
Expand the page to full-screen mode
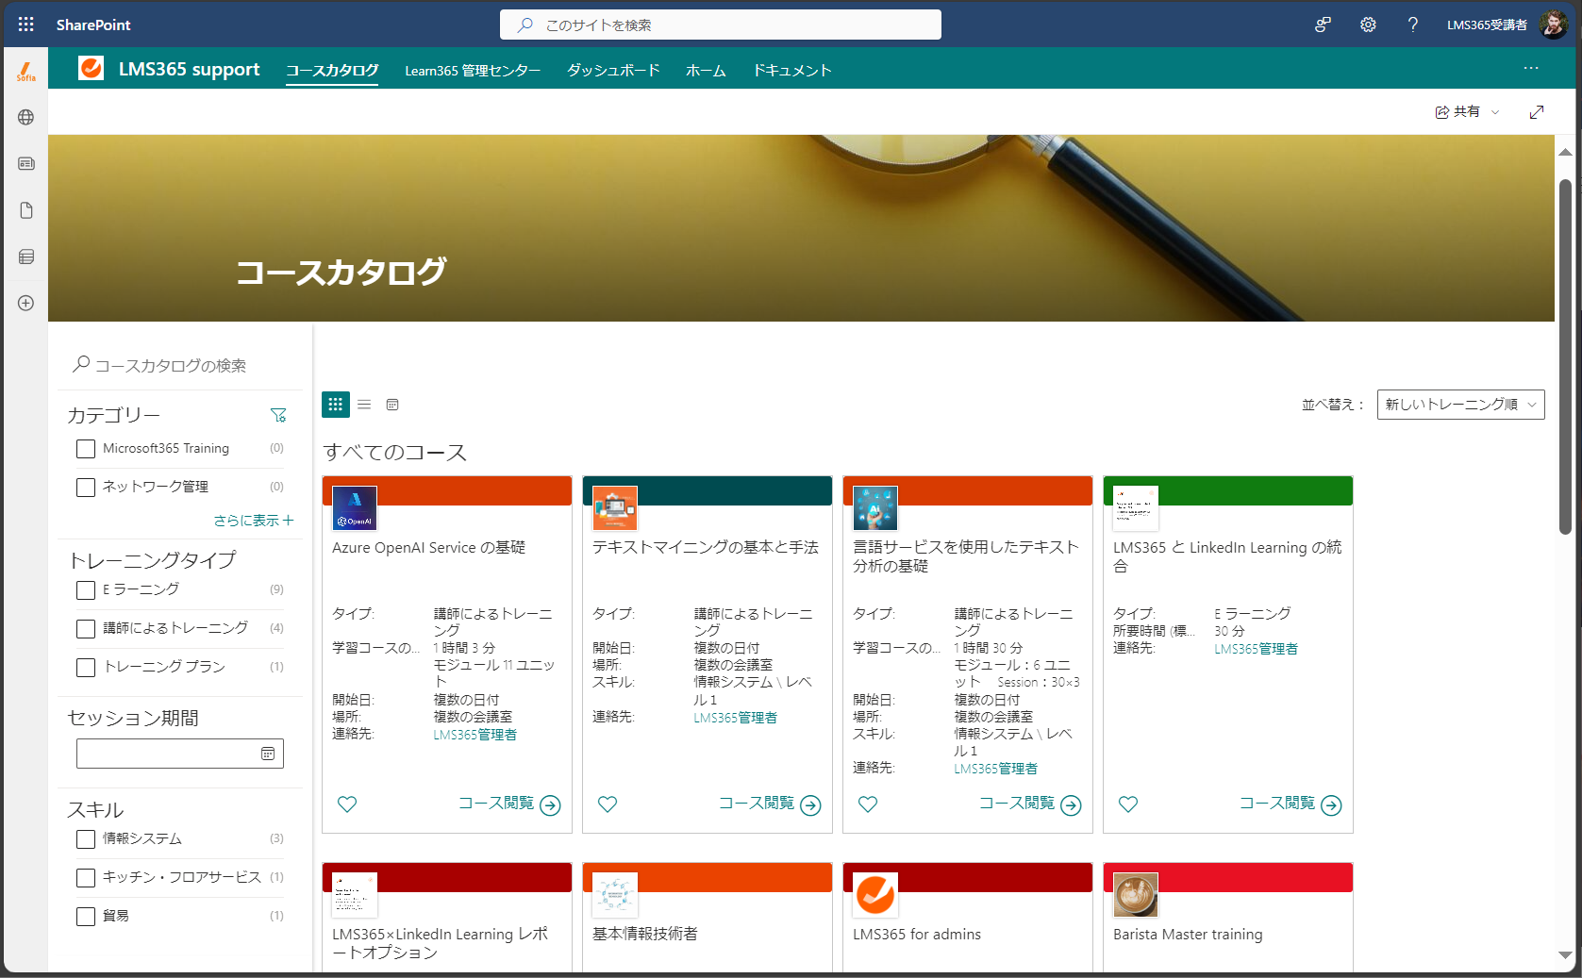point(1537,112)
